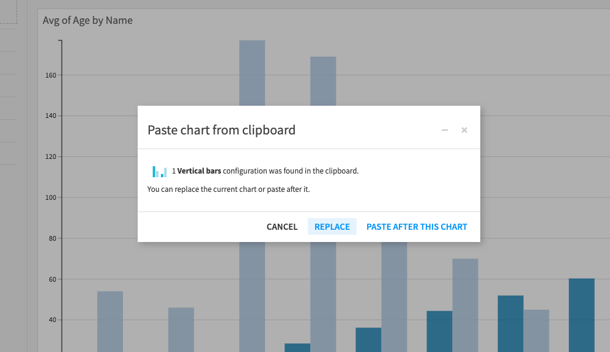Close the Paste chart from clipboard dialog
Image resolution: width=610 pixels, height=352 pixels.
(464, 130)
